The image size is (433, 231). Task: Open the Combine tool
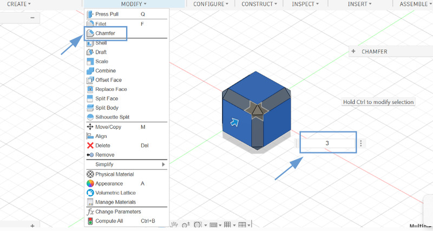[x=127, y=71]
